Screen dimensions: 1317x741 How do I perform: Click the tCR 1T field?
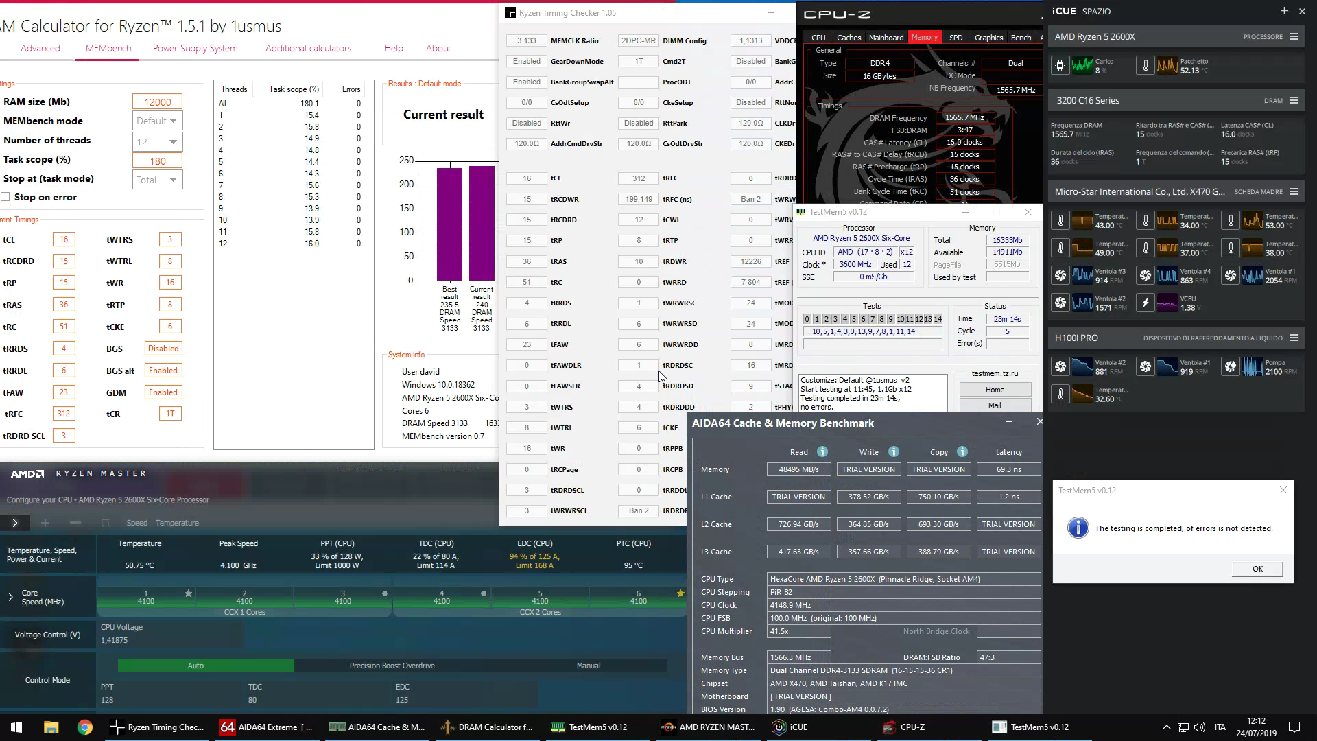(170, 414)
